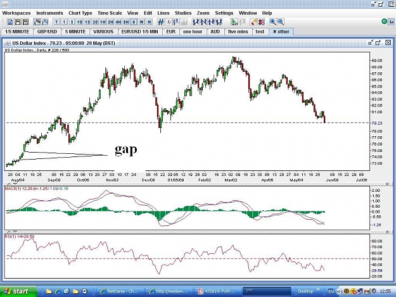Open the Workspaces menu
Image resolution: width=396 pixels, height=297 pixels.
16,13
